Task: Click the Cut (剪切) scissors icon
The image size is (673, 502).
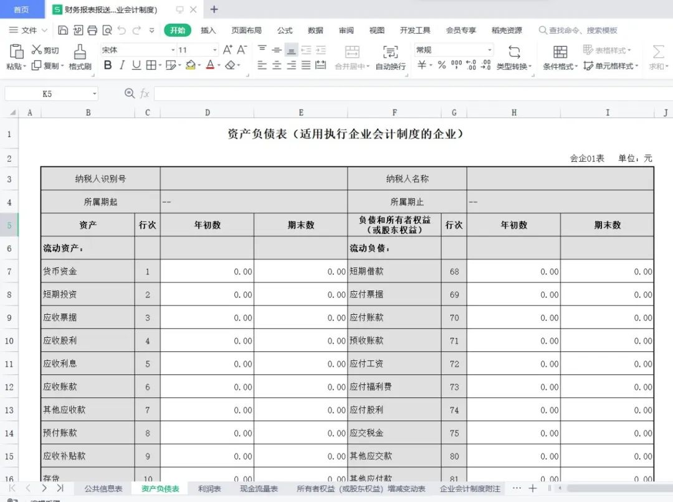Action: [x=37, y=50]
